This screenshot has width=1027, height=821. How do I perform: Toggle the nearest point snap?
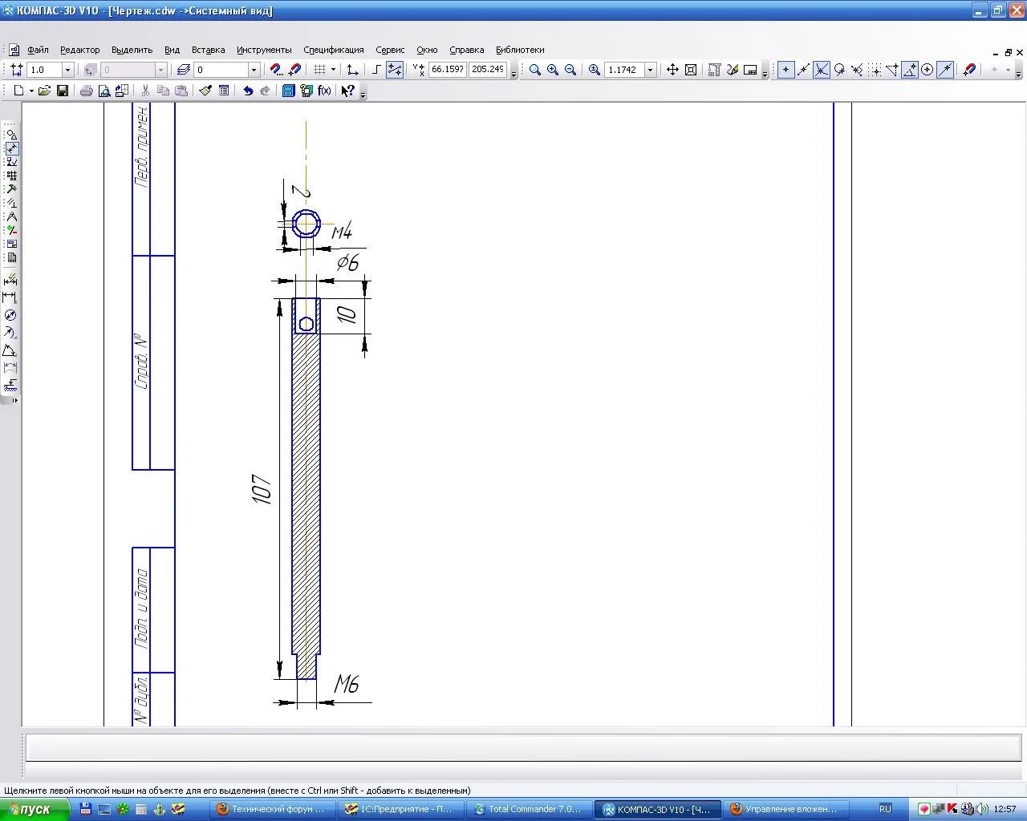click(785, 70)
